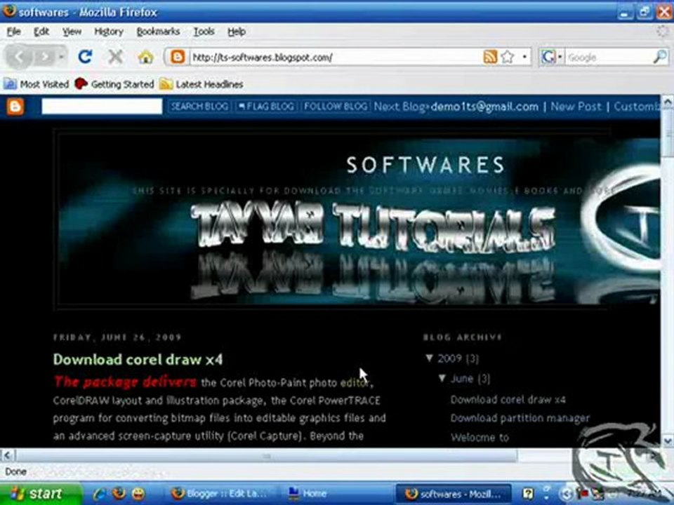Click the demo1ts@gmail.com account text
674x505 pixels.
[484, 107]
